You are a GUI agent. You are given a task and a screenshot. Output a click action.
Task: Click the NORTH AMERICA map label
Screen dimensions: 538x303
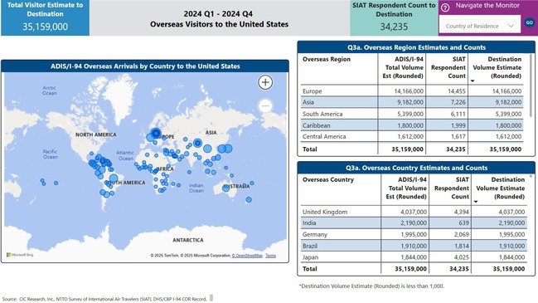pos(95,134)
